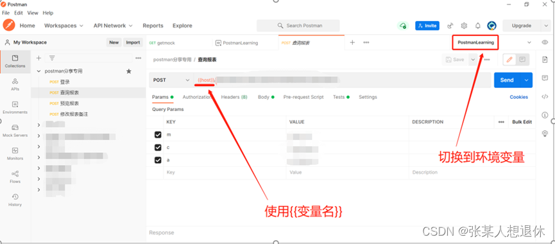
Task: Expand the API Network dropdown menu
Action: click(113, 26)
